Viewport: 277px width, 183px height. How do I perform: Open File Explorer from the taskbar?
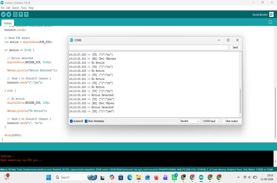[139, 177]
